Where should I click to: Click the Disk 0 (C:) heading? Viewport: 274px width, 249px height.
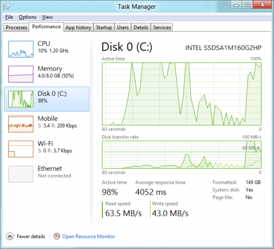click(127, 47)
